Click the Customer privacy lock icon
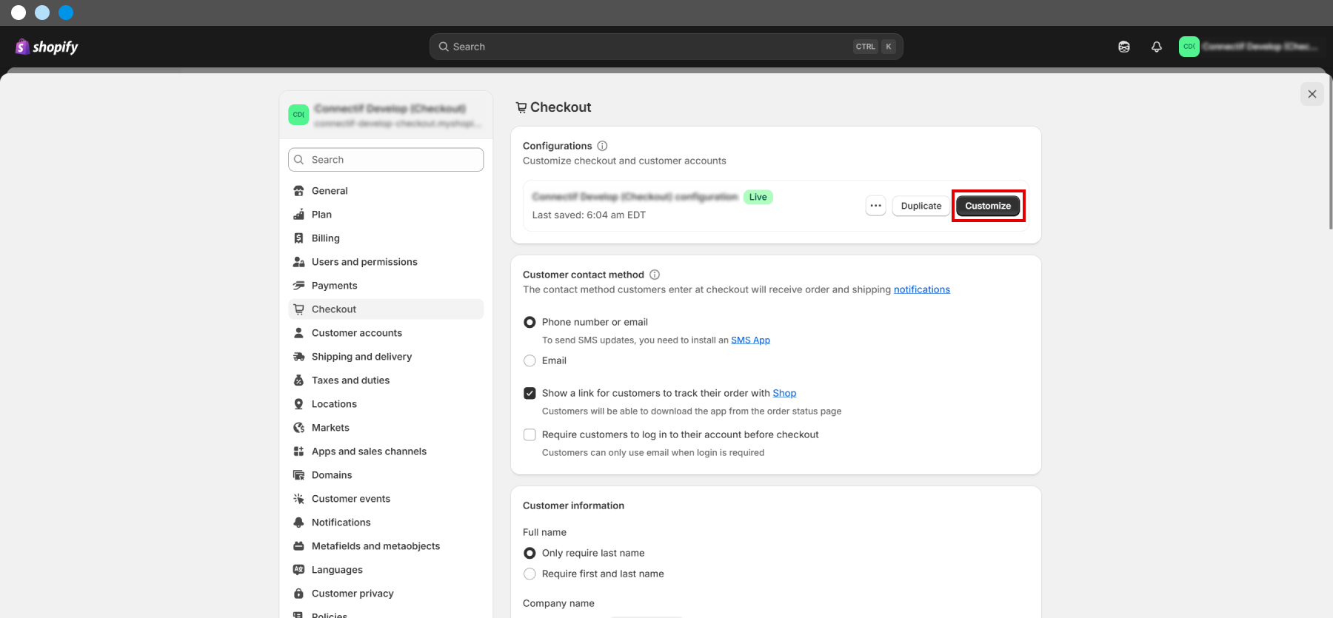The width and height of the screenshot is (1333, 618). click(x=298, y=594)
